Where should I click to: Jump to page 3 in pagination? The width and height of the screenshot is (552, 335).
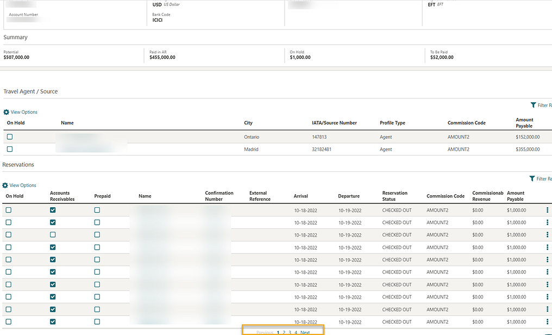[290, 332]
